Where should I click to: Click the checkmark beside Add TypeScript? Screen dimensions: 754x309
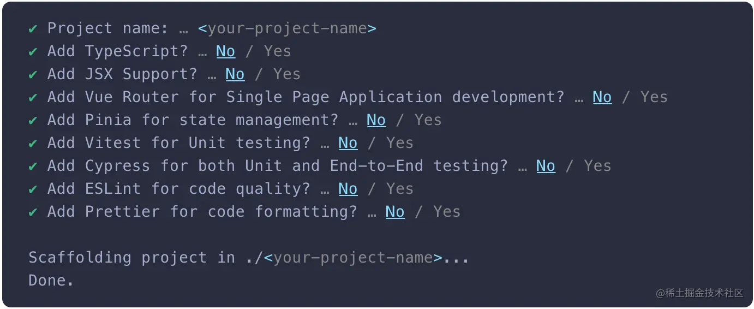click(33, 51)
